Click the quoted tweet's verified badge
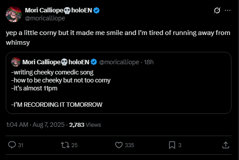This screenshot has height=160, width=239. tap(94, 62)
